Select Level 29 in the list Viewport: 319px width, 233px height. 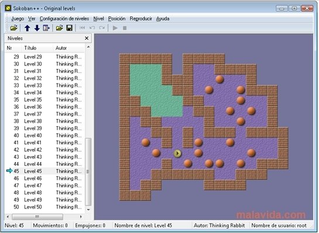(x=44, y=57)
